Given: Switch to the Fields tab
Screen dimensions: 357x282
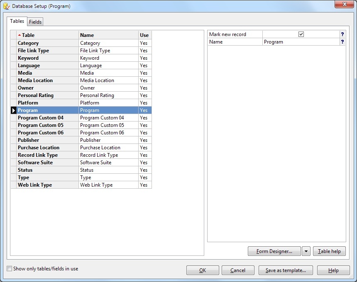Looking at the screenshot, I should (x=35, y=22).
